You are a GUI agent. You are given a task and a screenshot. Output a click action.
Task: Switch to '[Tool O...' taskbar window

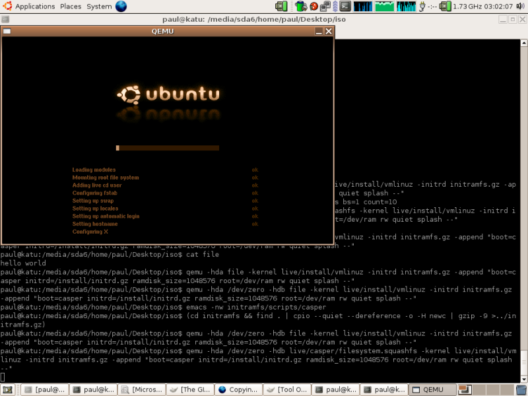(x=287, y=390)
